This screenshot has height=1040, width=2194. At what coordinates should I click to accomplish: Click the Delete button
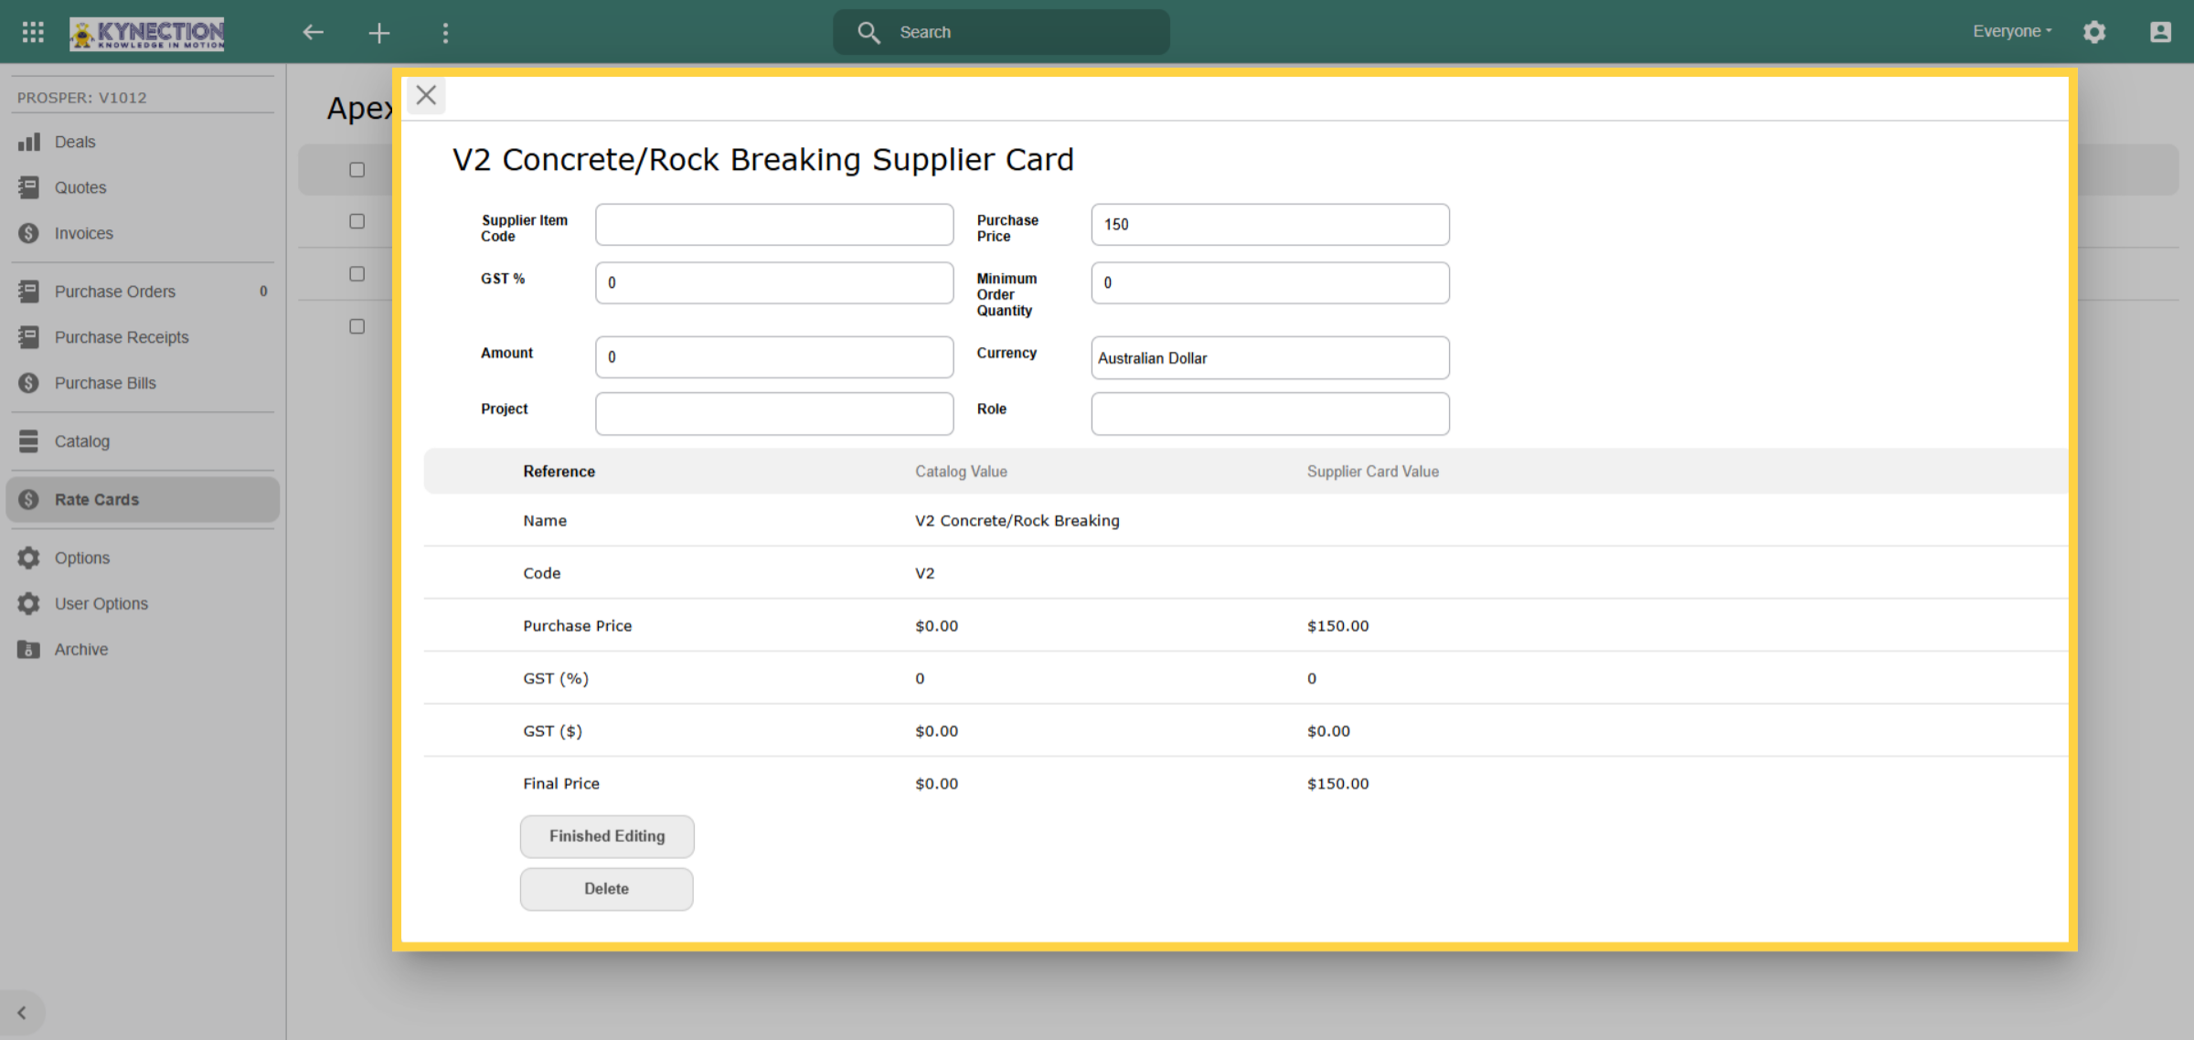pyautogui.click(x=607, y=889)
